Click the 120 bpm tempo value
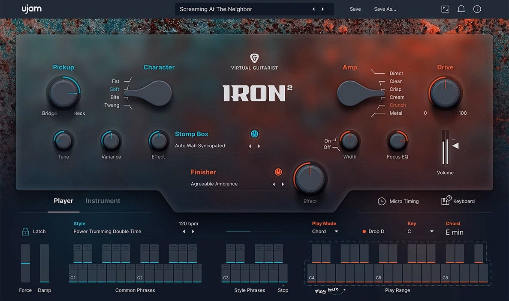The width and height of the screenshot is (509, 301). pos(188,224)
